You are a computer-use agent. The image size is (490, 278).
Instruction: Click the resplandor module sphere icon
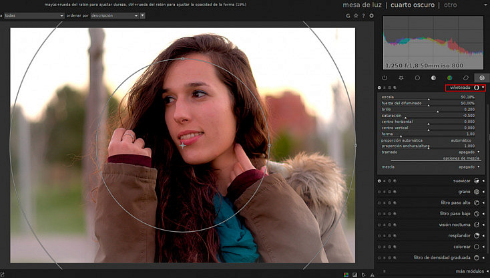coord(477,236)
